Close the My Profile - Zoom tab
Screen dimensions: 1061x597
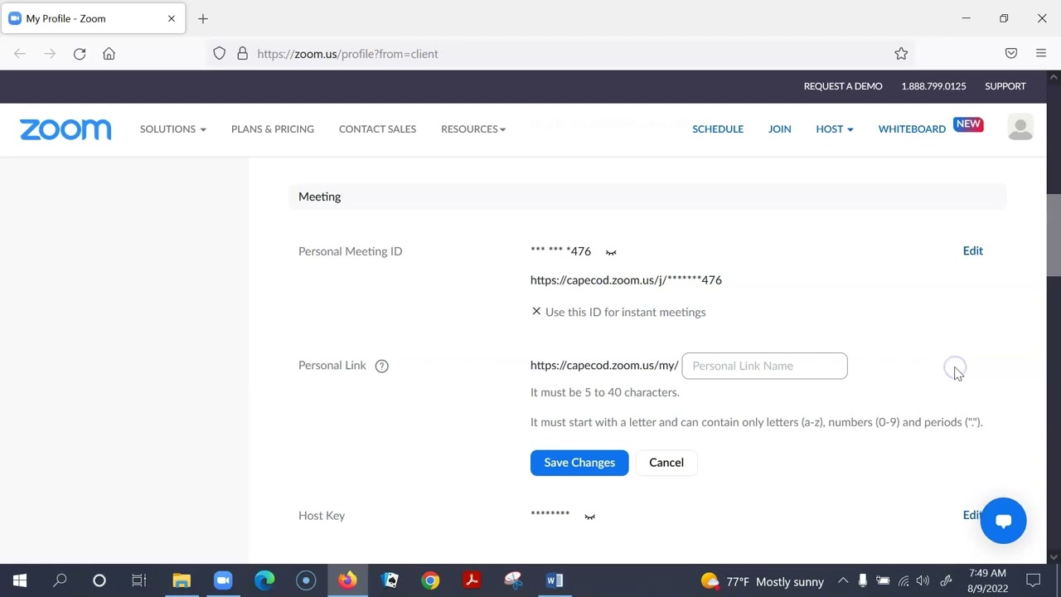(x=172, y=18)
